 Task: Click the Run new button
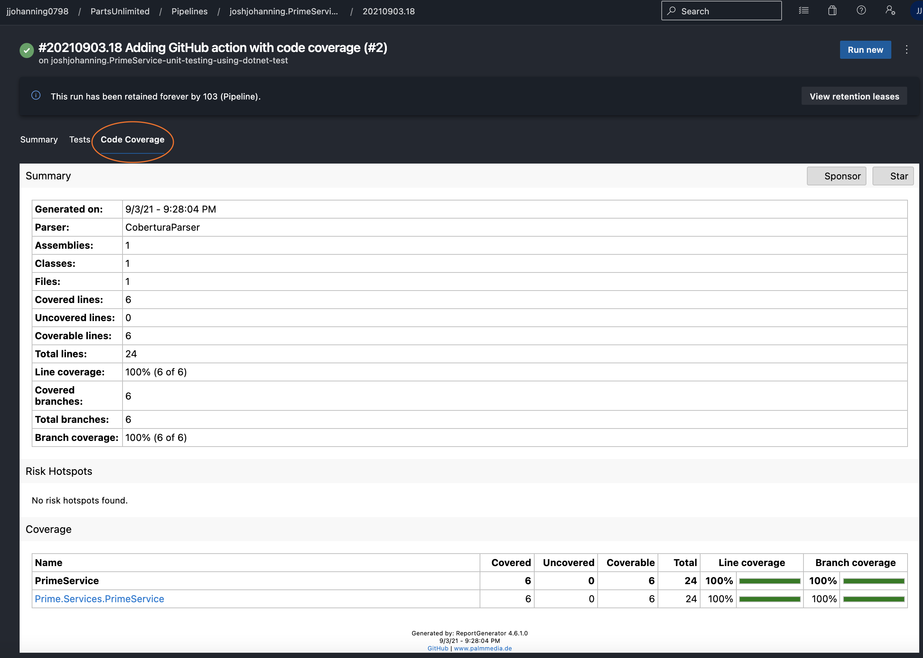pyautogui.click(x=865, y=50)
